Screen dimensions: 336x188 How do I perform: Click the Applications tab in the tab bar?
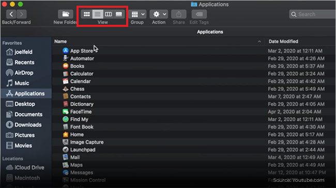210,32
